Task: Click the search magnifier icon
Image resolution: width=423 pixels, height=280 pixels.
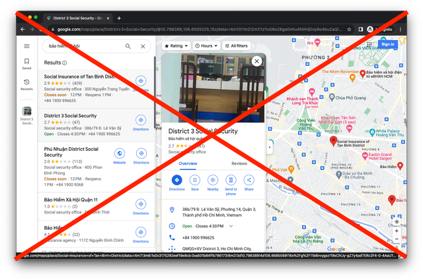Action: (128, 46)
